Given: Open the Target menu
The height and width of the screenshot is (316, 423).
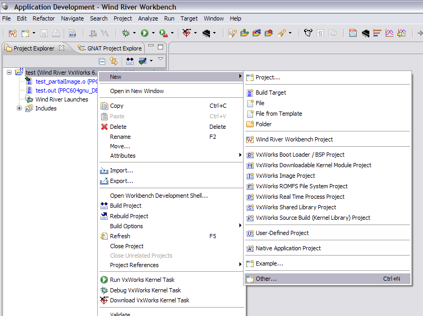Looking at the screenshot, I should point(189,18).
